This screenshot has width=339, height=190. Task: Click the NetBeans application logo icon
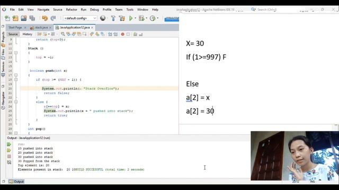(4, 9)
